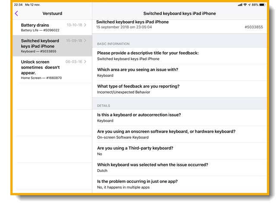This screenshot has height=206, width=280.
Task: Tap 'Is this a keyboard or autocorrection issue?' question
Action: [x=139, y=115]
